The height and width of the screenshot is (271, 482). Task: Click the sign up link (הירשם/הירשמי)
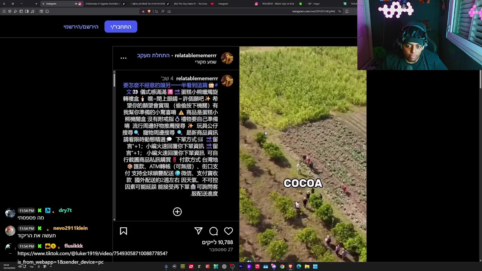81,27
